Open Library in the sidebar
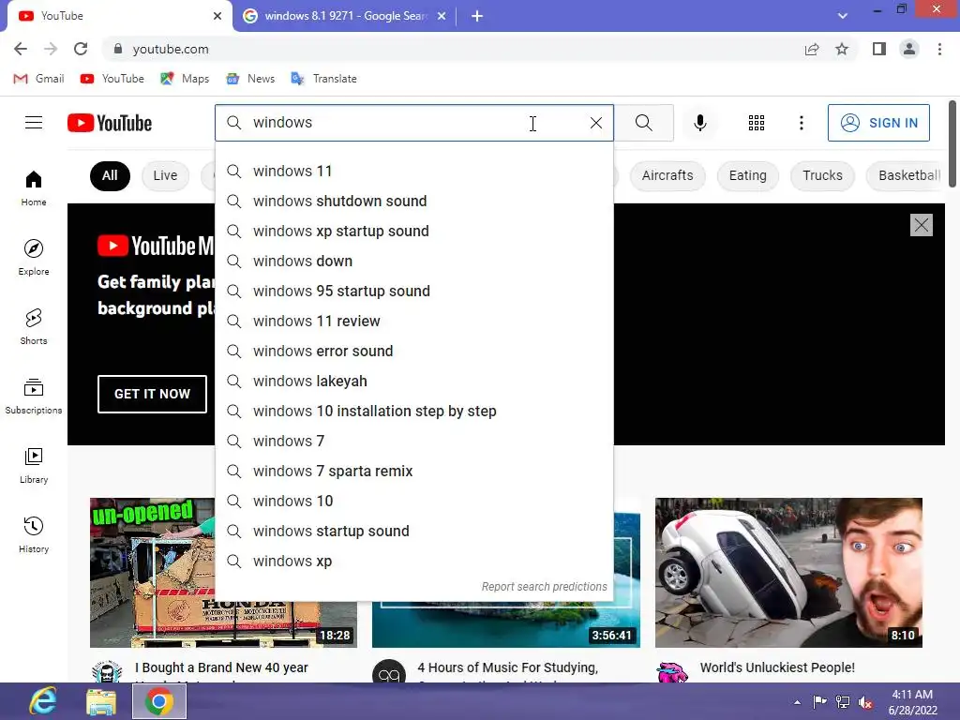 34,465
